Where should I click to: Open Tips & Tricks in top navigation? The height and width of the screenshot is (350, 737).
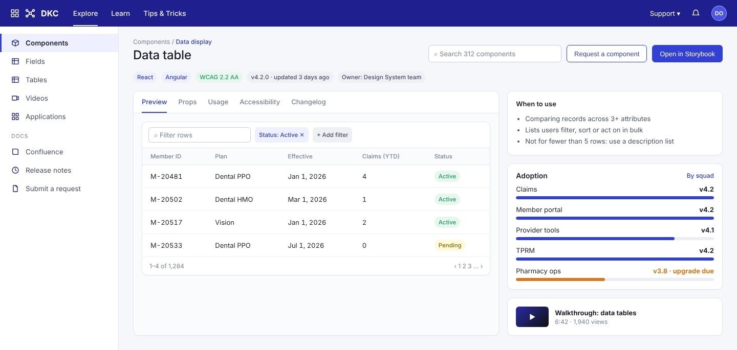coord(165,13)
